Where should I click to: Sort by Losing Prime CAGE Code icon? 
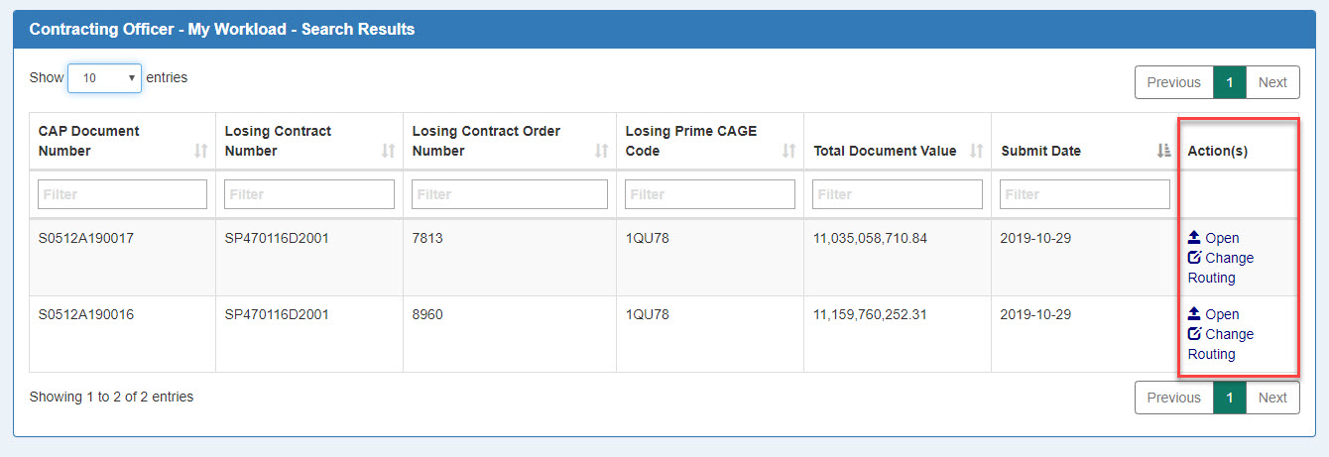[x=789, y=151]
